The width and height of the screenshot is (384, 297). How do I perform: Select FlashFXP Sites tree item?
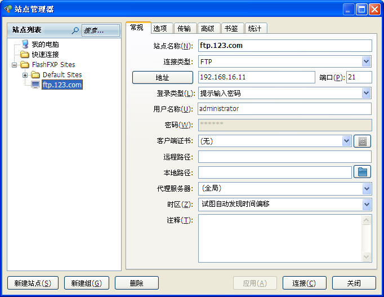click(x=53, y=65)
